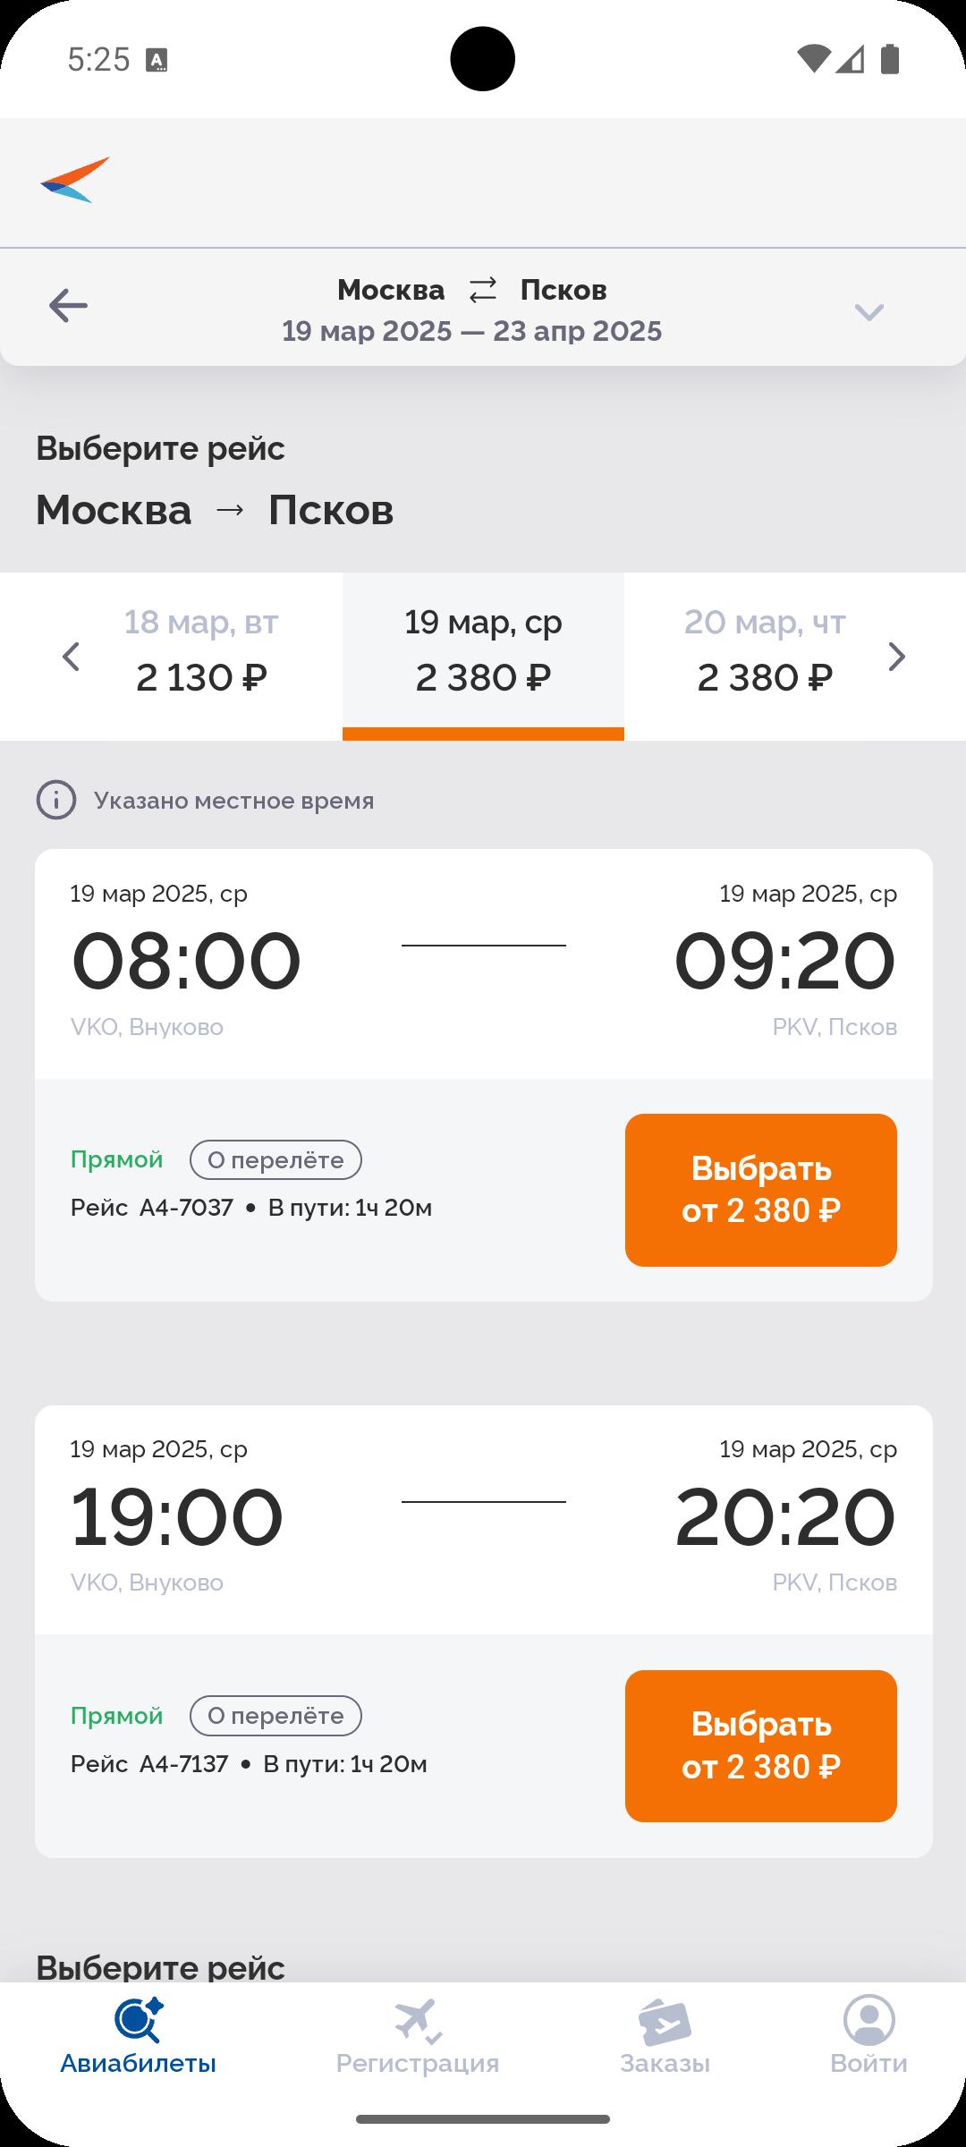Swap Москва and Псков direction icon
Viewport: 966px width, 2147px height.
click(x=483, y=290)
